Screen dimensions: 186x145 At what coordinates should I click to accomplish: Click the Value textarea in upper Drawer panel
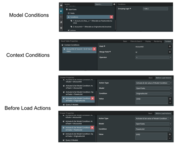tap(151, 100)
